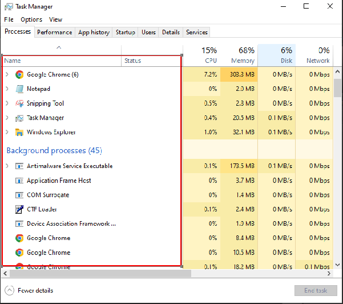Expand the Task Manager process entry

coord(7,118)
